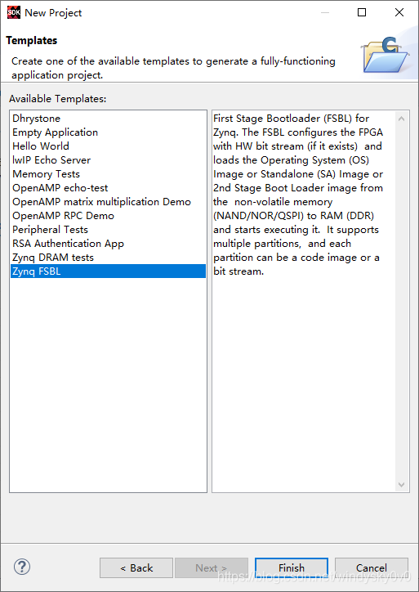This screenshot has width=419, height=592.
Task: Click the description scrollbar down arrow
Action: (x=401, y=484)
